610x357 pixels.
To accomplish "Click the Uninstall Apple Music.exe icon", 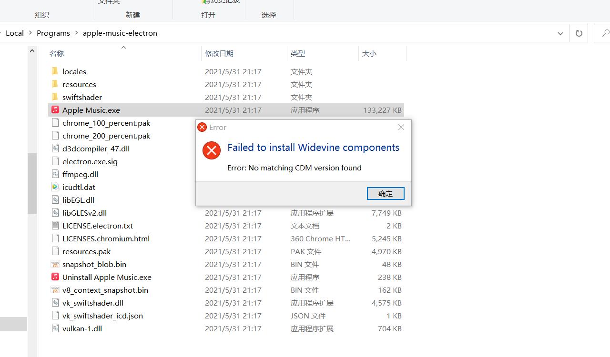I will click(55, 277).
